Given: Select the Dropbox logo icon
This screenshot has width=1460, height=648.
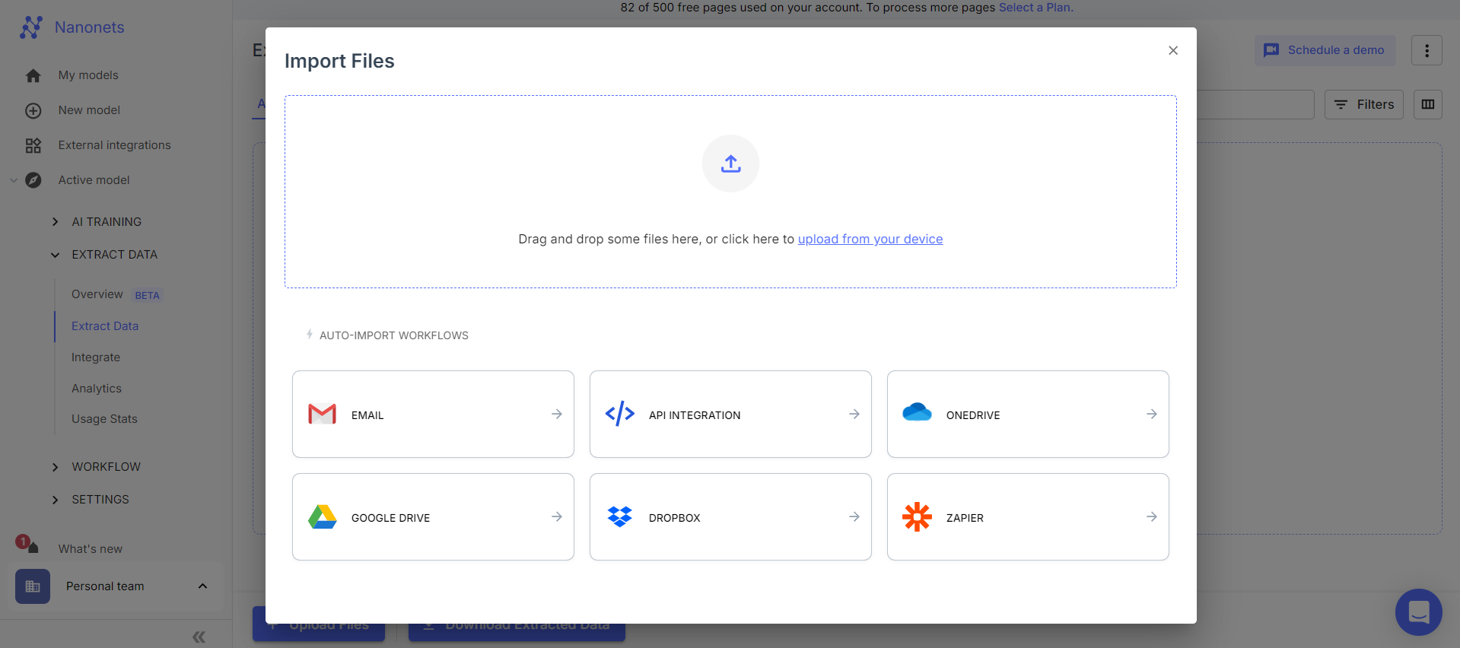Looking at the screenshot, I should pos(619,516).
